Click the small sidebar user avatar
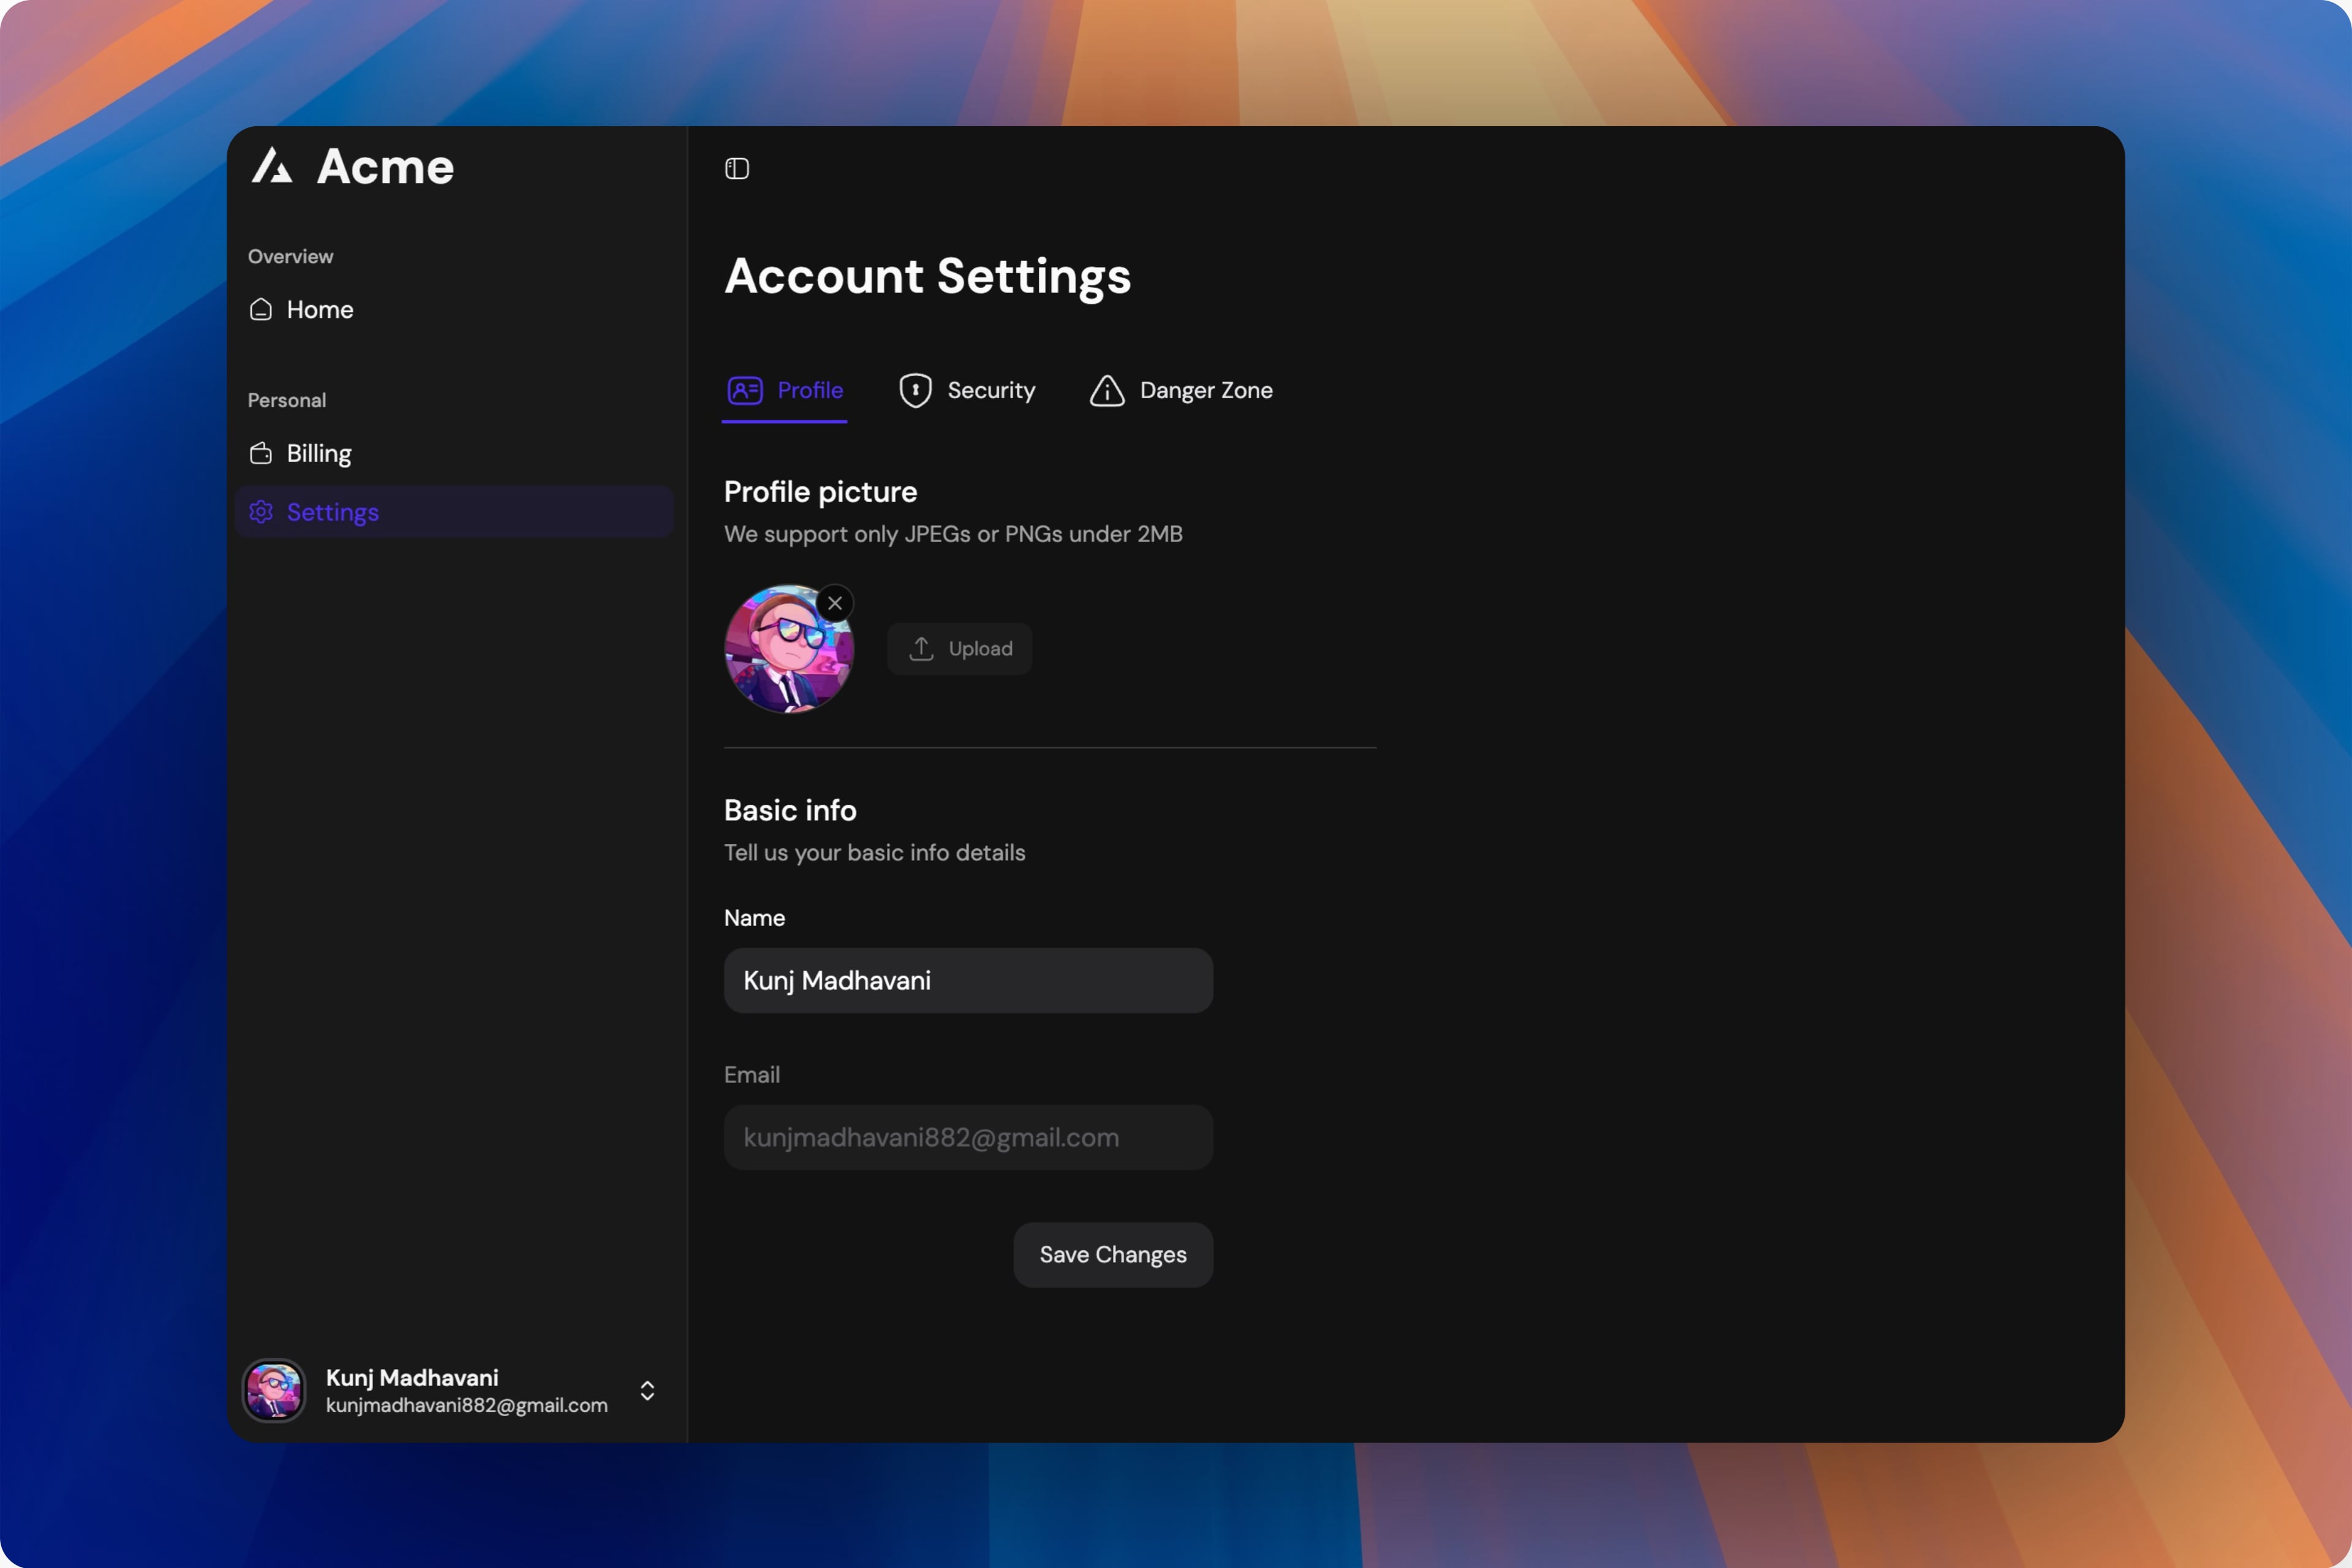 (274, 1391)
